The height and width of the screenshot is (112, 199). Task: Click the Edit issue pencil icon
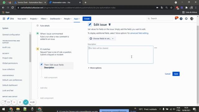pyautogui.click(x=90, y=24)
